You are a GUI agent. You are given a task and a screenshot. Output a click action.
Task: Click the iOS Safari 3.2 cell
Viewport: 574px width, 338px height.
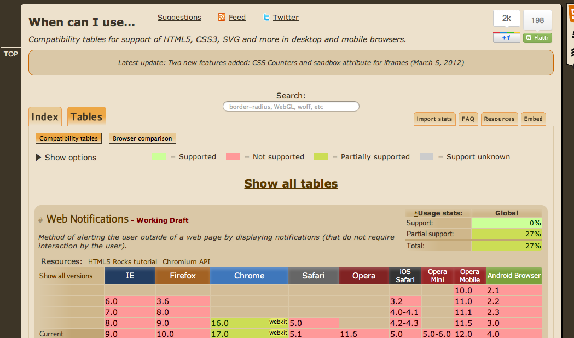[x=405, y=301]
